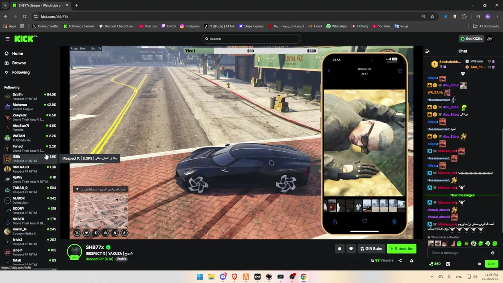Toggle the follow heart button
The width and height of the screenshot is (503, 283).
[351, 248]
